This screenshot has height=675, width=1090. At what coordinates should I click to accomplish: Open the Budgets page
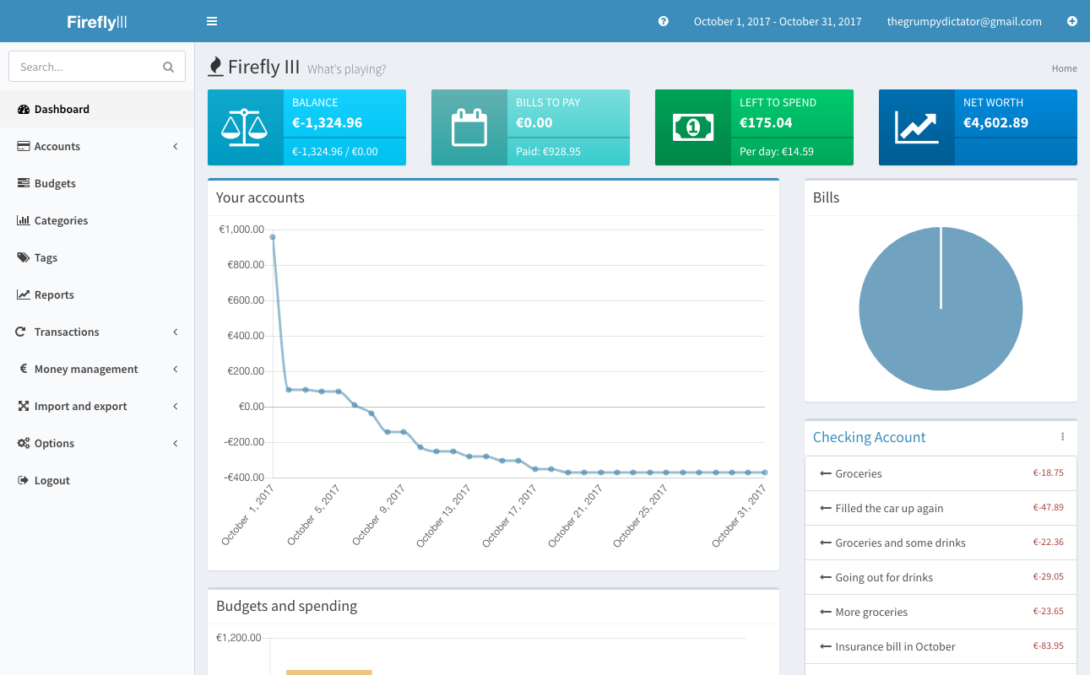coord(55,183)
